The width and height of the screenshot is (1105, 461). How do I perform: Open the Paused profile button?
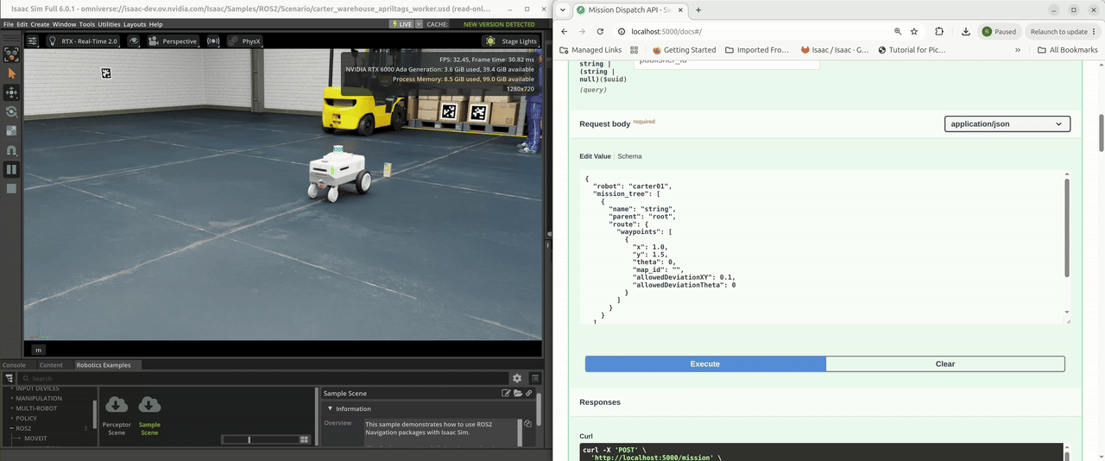pos(1000,31)
